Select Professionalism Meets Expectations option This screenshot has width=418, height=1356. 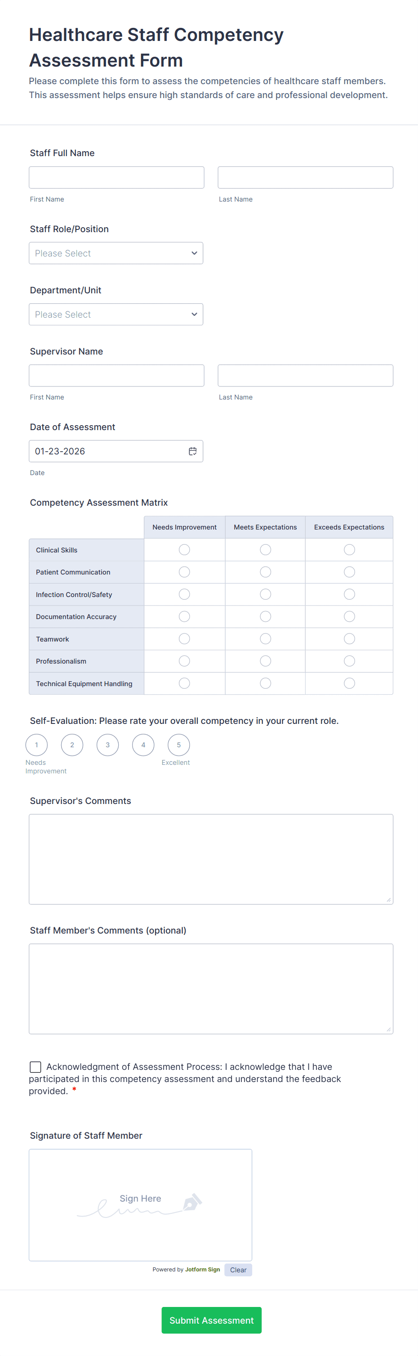(x=266, y=661)
